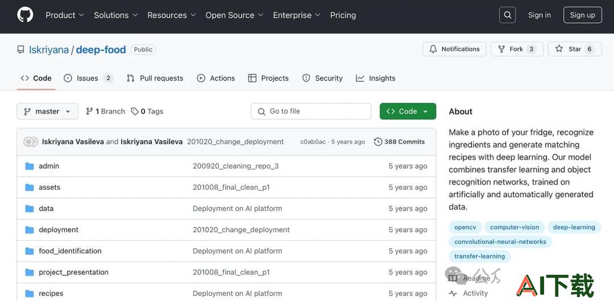Click the commit history clock icon
Viewport: 614px width, 301px height.
coord(378,141)
